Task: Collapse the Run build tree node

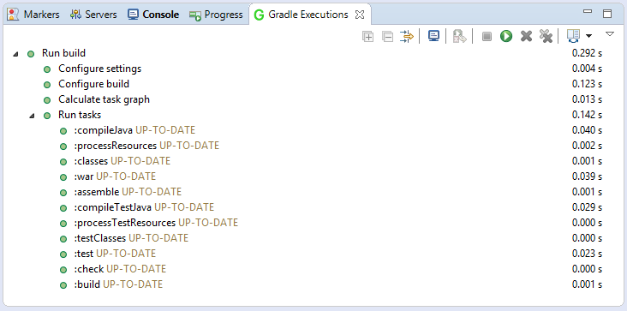Action: (x=15, y=54)
